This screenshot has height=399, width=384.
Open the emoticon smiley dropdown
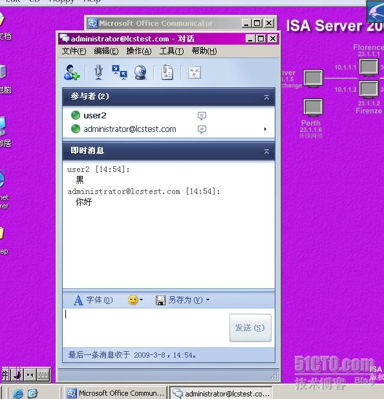135,300
